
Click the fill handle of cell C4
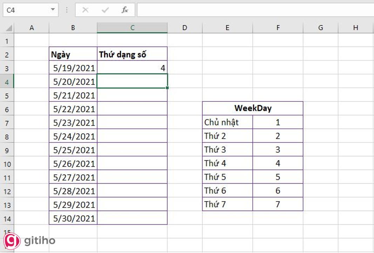coord(168,88)
